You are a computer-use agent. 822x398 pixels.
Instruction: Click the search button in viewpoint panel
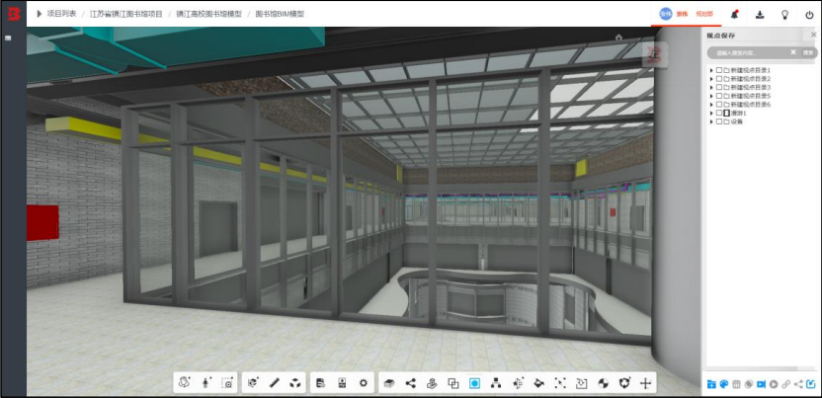808,52
